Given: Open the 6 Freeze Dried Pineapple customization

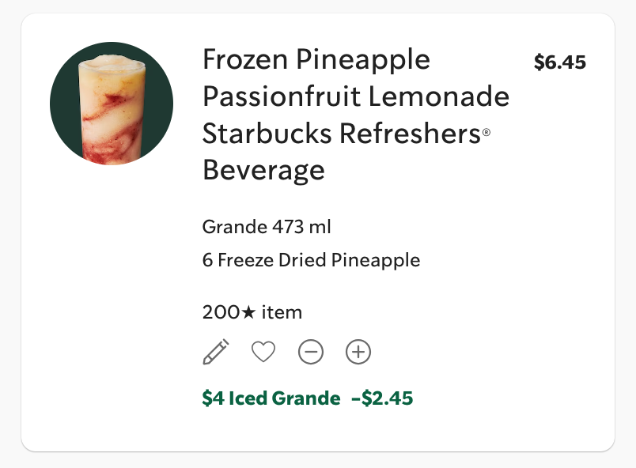Looking at the screenshot, I should click(311, 259).
